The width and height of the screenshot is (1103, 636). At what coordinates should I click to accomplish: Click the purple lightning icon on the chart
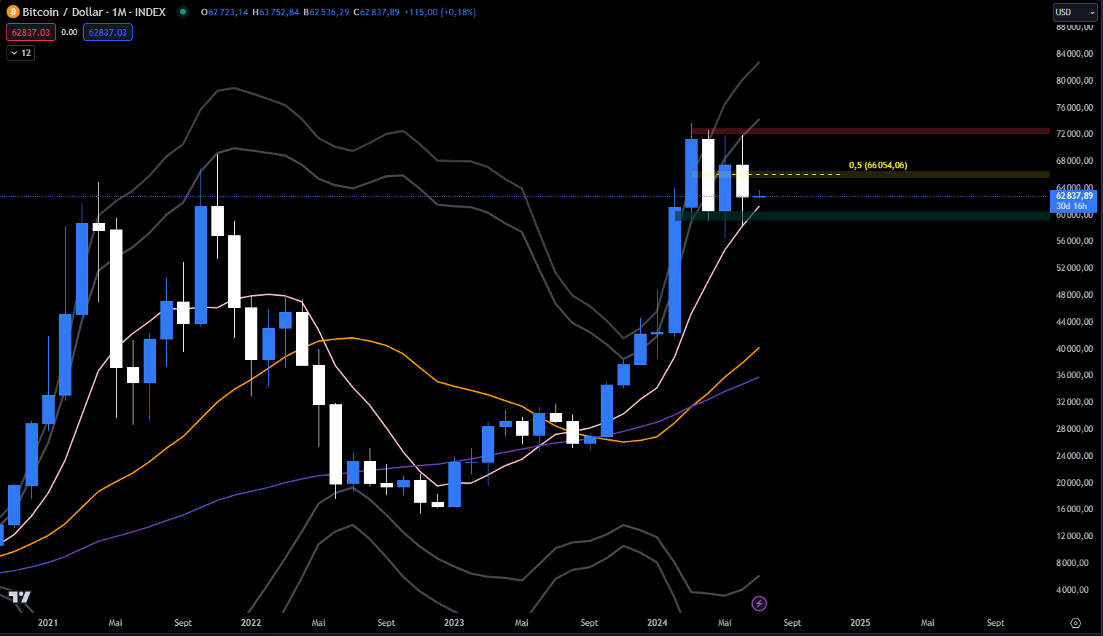click(759, 603)
